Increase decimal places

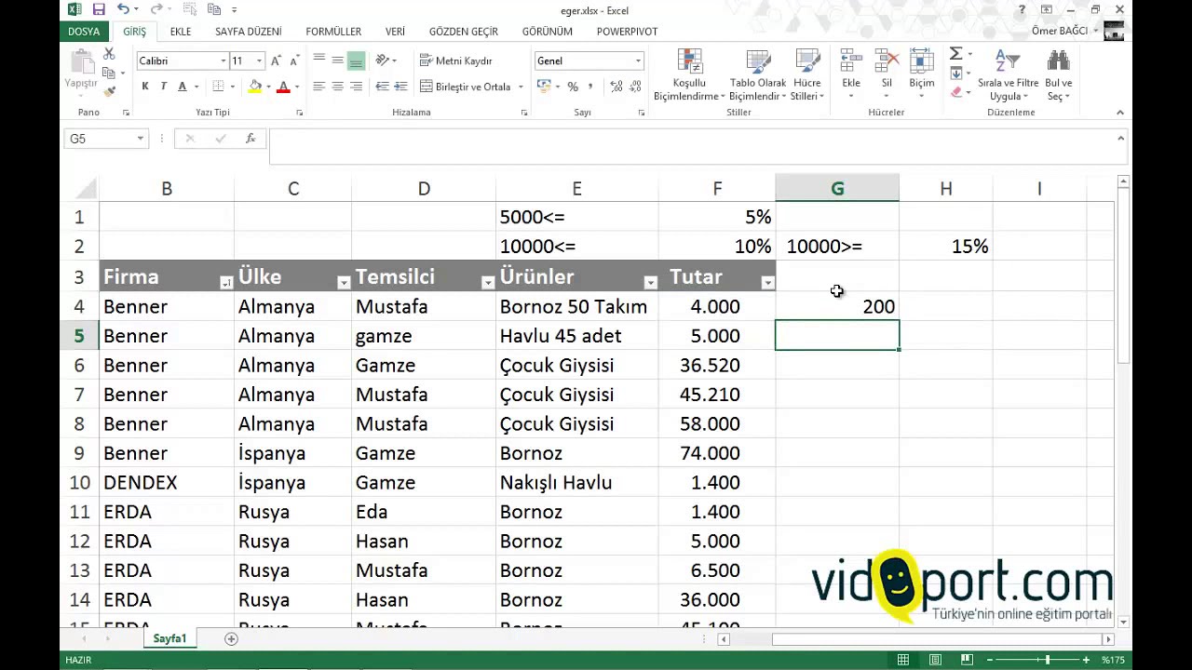point(616,87)
